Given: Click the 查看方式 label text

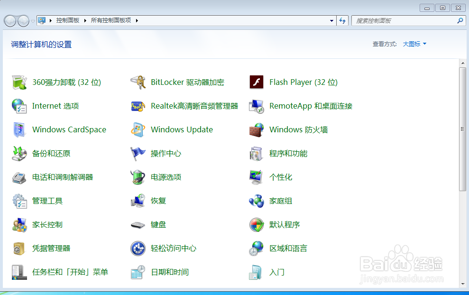Looking at the screenshot, I should pos(385,44).
